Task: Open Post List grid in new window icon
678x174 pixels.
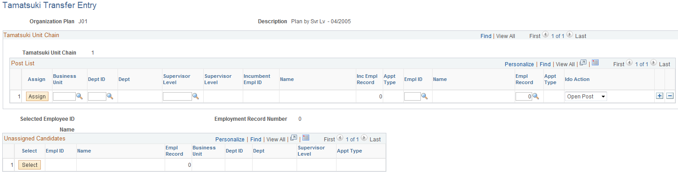Action: (583, 63)
